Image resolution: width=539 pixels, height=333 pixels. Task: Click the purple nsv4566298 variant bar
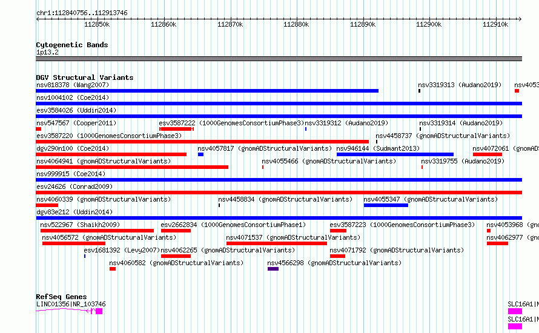[x=273, y=269]
